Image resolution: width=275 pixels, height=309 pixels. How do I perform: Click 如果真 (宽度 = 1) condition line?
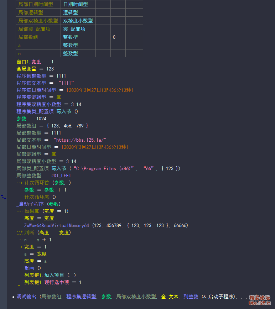click(46, 211)
